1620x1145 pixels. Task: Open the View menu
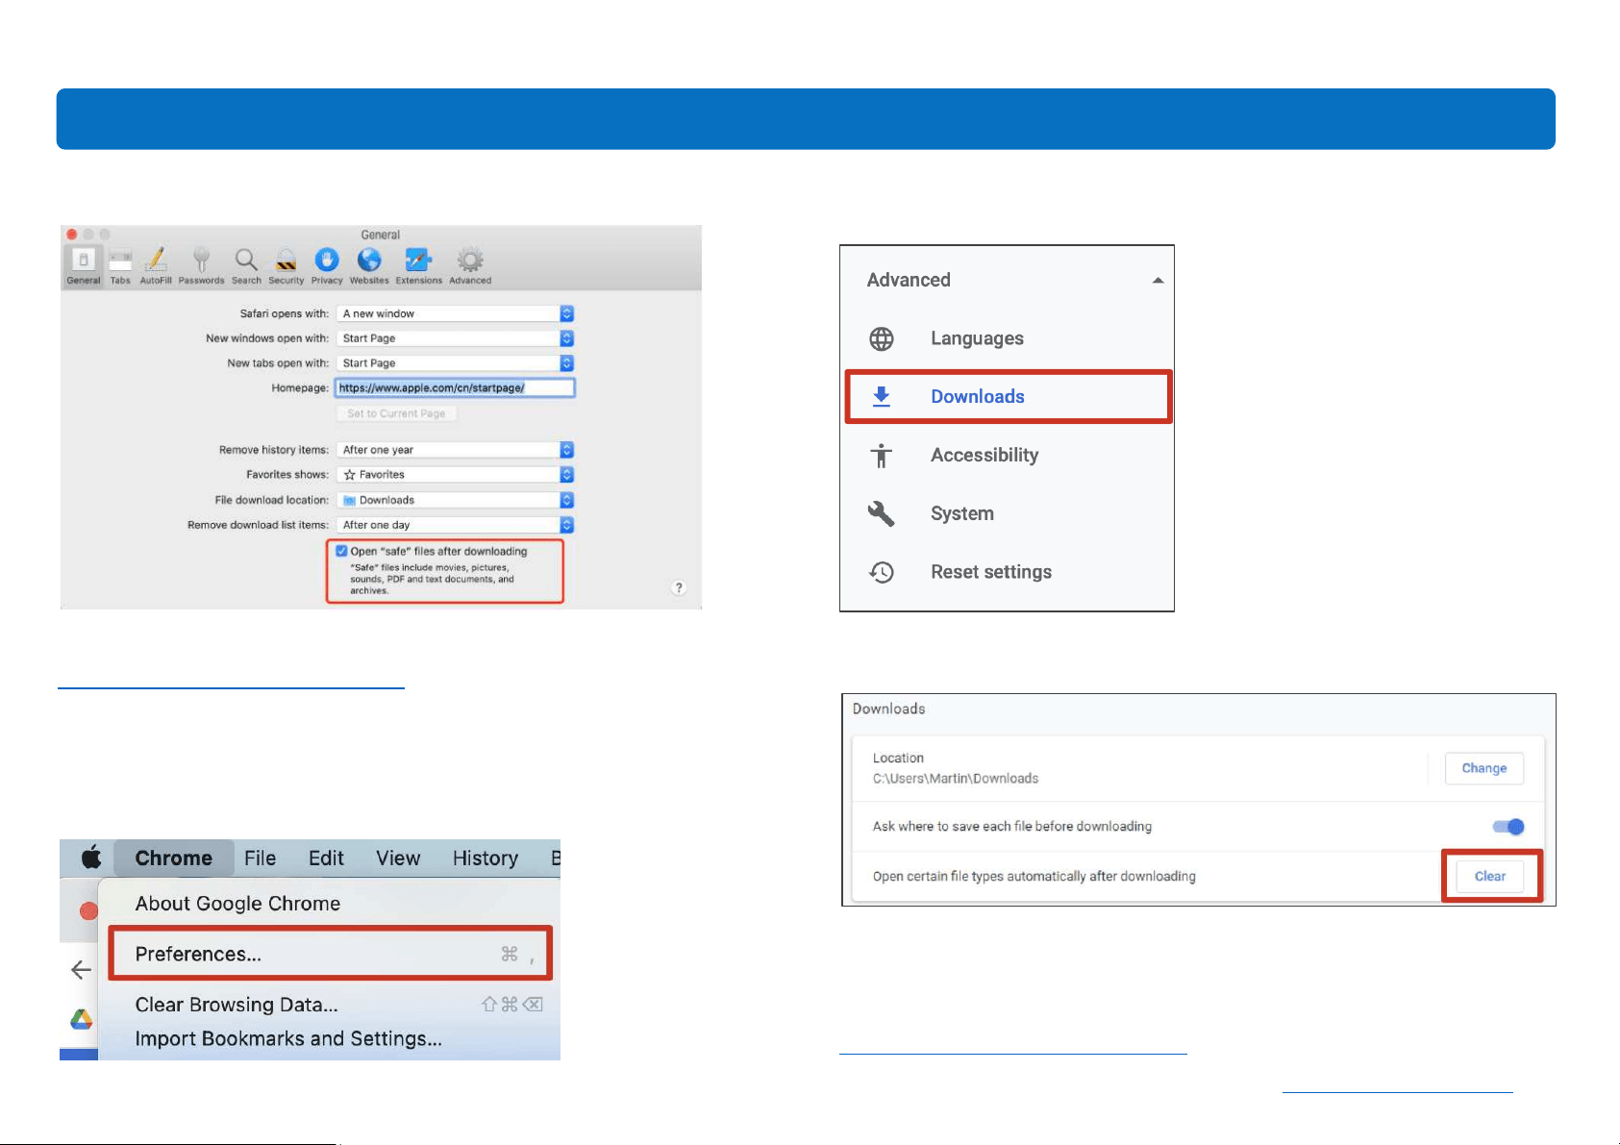(x=398, y=858)
